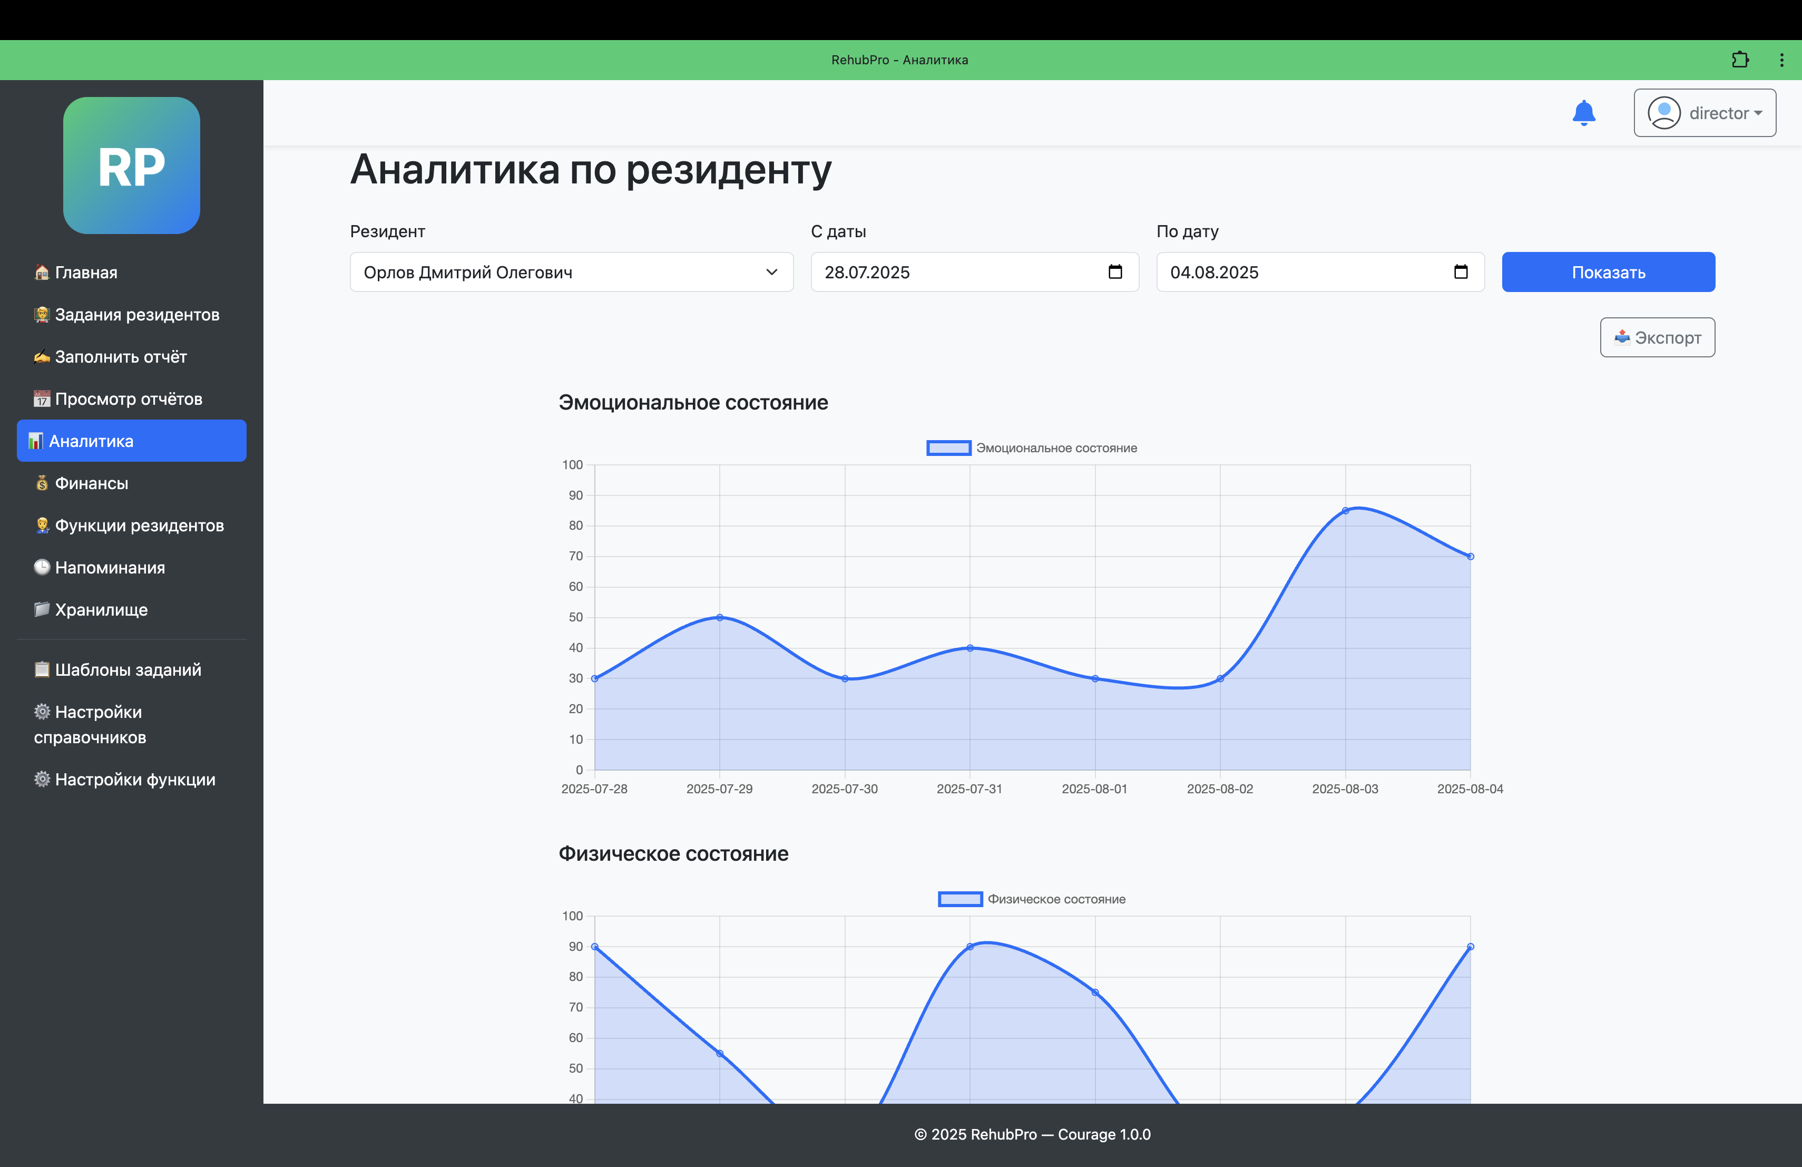1802x1167 pixels.
Task: Open the browser extensions puzzle icon
Action: coord(1740,60)
